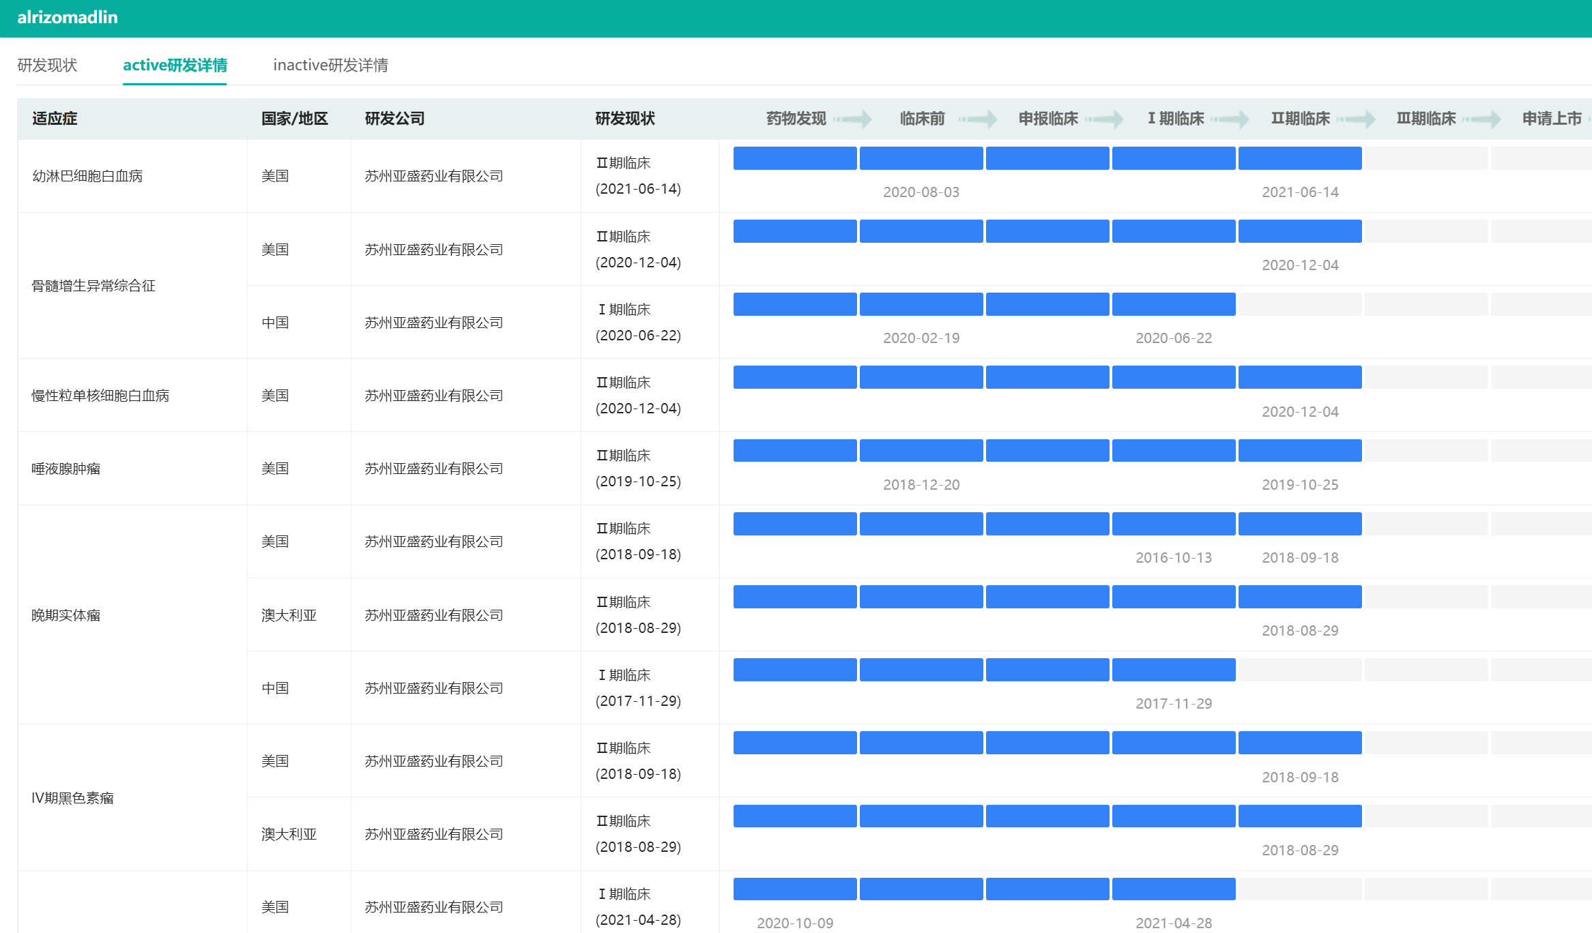Select the active研发详情 tab
This screenshot has height=933, width=1592.
(x=175, y=65)
